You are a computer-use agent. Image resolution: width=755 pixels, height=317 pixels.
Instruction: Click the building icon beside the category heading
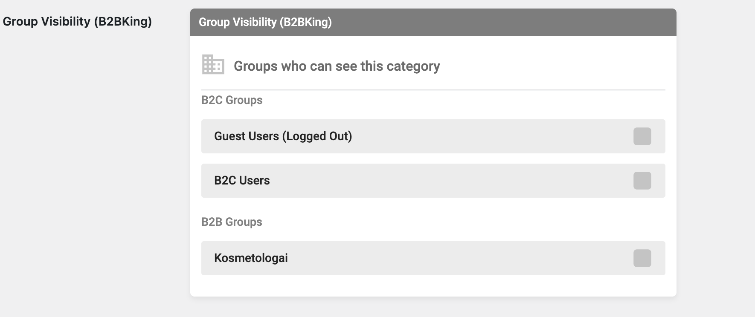point(213,65)
